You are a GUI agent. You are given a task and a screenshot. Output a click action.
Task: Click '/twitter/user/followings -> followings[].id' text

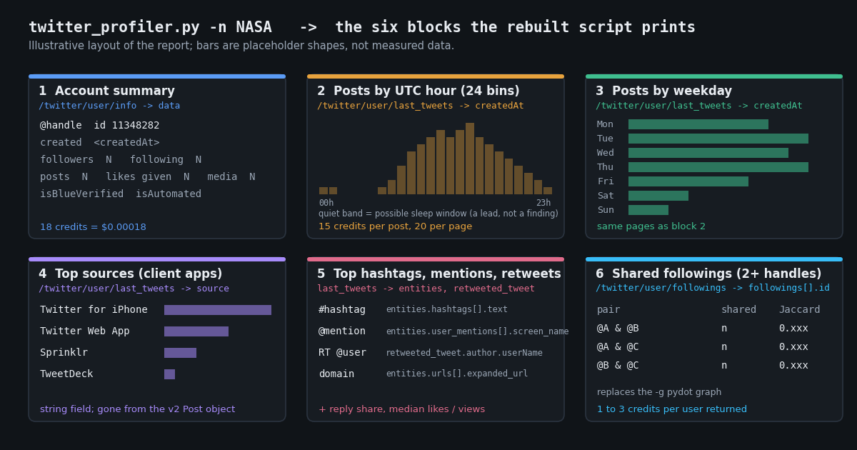[x=713, y=289]
